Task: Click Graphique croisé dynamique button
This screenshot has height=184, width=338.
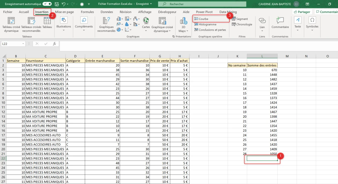Action: (x=162, y=25)
